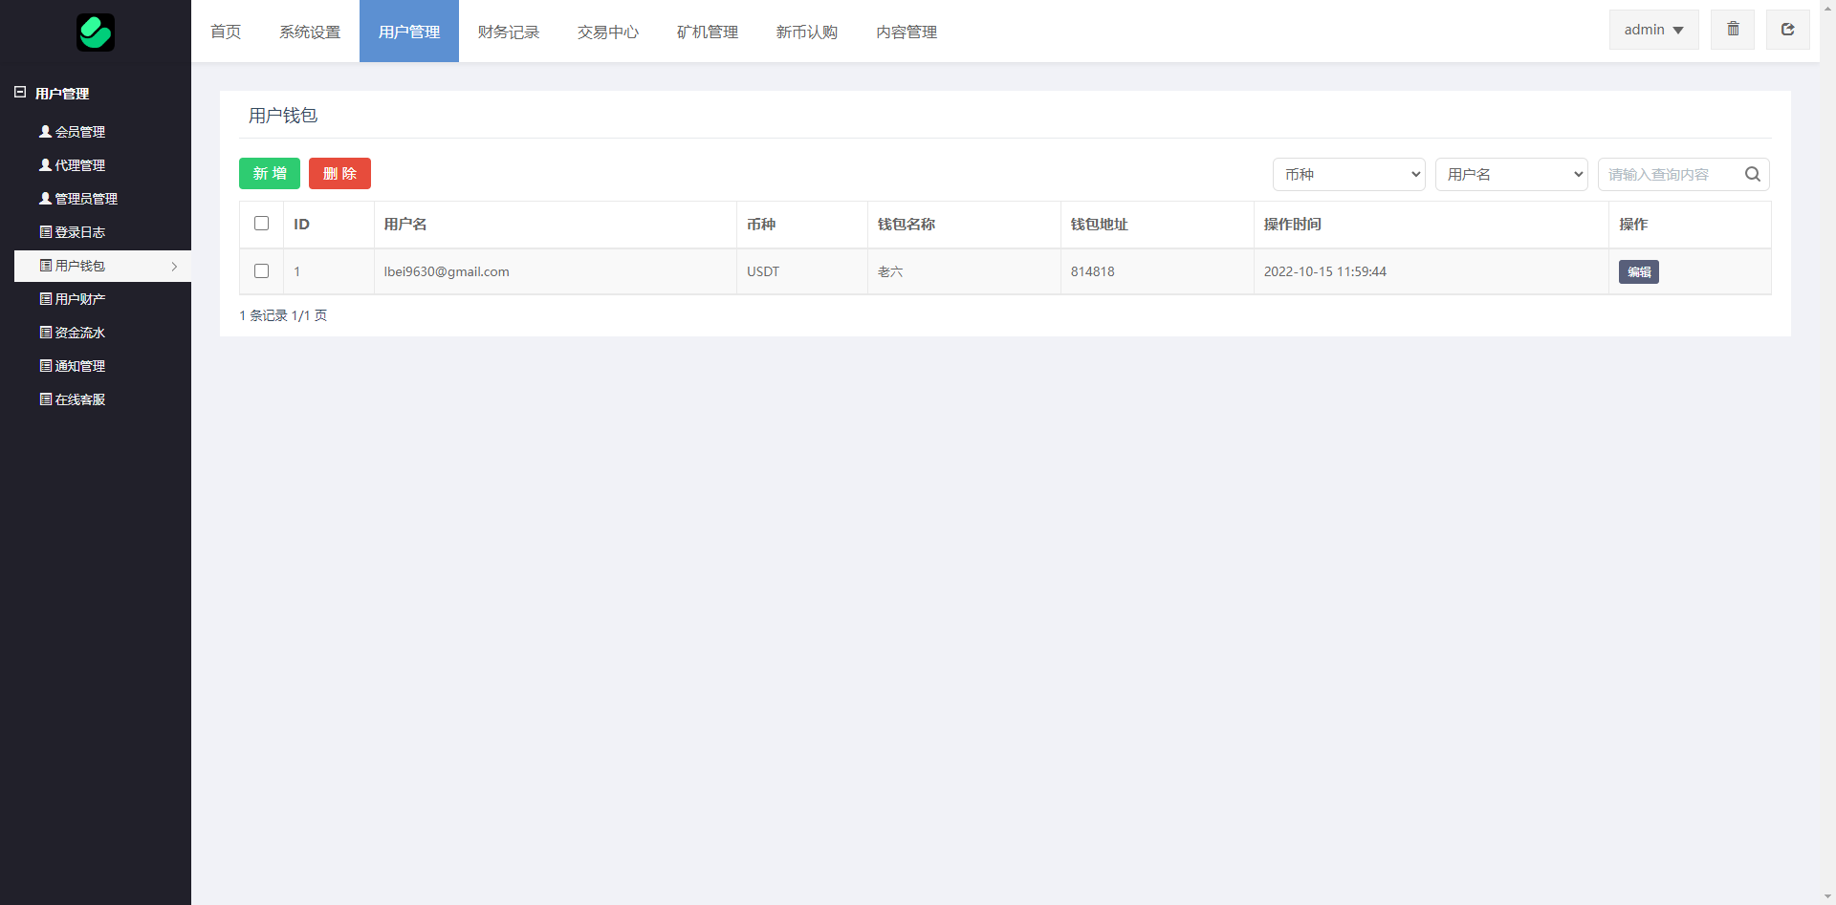Open the 币种 filter dropdown
The width and height of the screenshot is (1836, 905).
(1348, 174)
